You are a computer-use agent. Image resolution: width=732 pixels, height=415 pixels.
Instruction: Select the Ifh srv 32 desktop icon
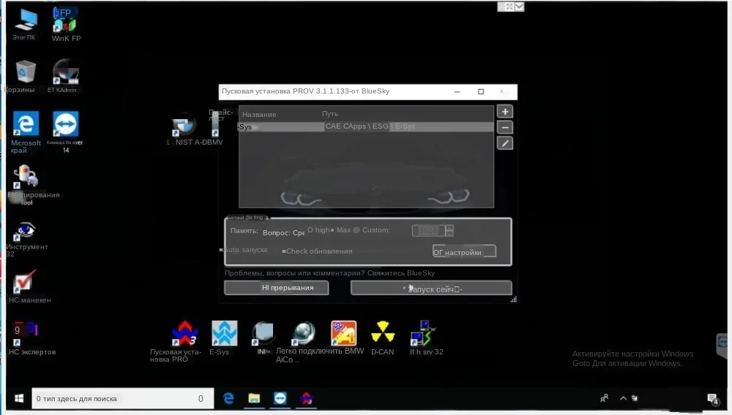pos(426,338)
